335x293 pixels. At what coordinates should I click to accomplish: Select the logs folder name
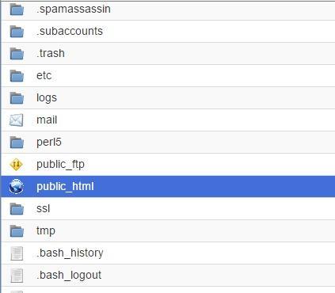47,98
